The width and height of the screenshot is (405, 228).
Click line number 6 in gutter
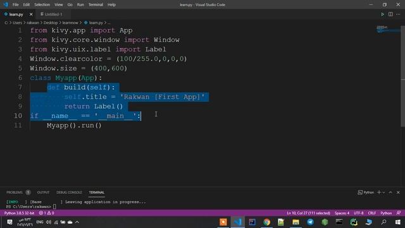[20, 78]
